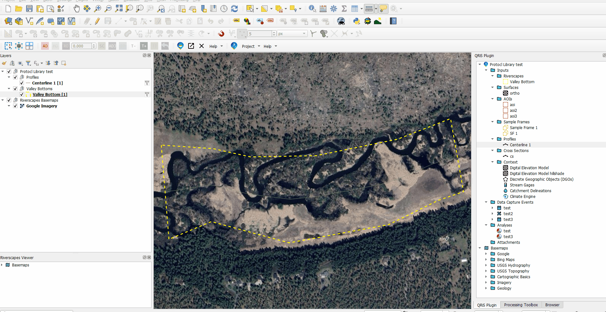This screenshot has height=312, width=606.
Task: Switch to the Processing Toolbox tab
Action: pyautogui.click(x=521, y=305)
